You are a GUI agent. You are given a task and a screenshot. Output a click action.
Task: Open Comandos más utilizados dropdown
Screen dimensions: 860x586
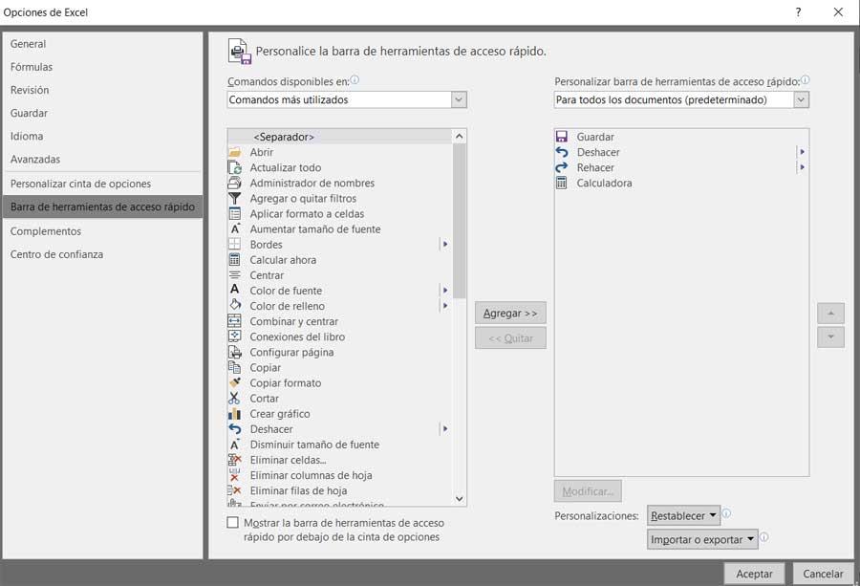(x=459, y=99)
